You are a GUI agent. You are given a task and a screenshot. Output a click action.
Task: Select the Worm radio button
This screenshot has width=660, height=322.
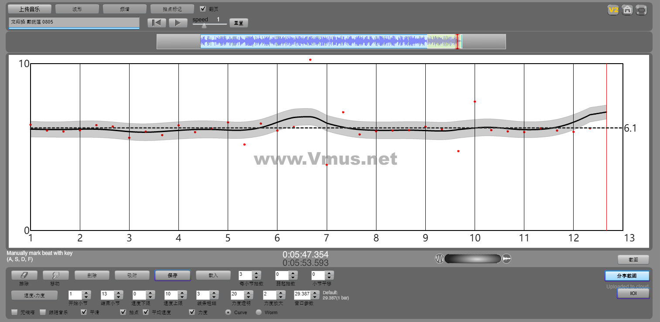pos(259,312)
